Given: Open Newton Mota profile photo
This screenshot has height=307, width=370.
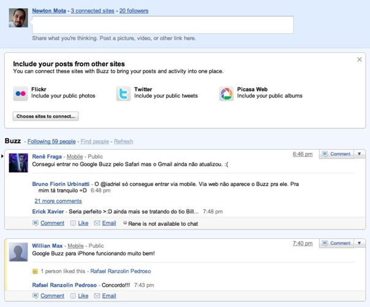Looking at the screenshot, I should [x=18, y=18].
